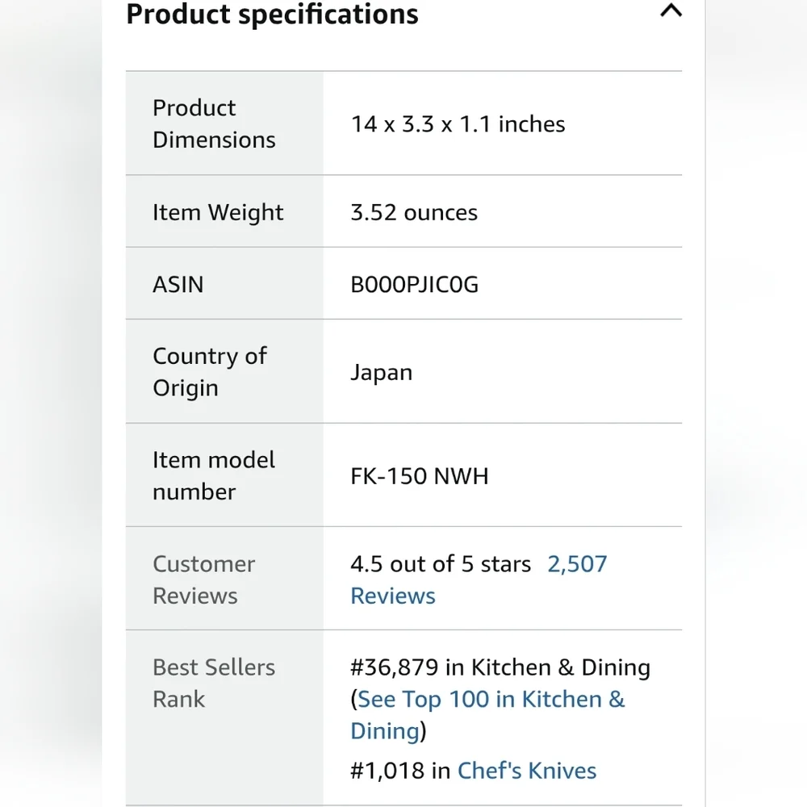
Task: Click the Product specifications heading
Action: pyautogui.click(x=272, y=14)
